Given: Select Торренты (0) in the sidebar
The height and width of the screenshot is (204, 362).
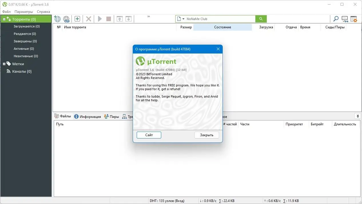Looking at the screenshot, I should (24, 19).
